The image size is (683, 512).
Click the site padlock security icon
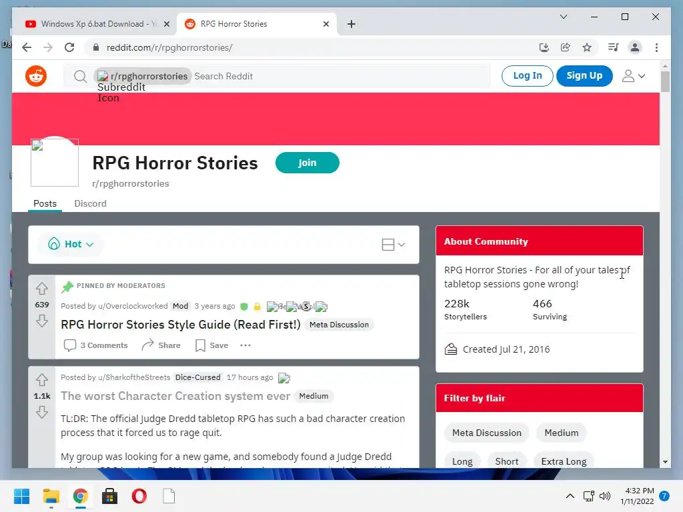point(96,47)
